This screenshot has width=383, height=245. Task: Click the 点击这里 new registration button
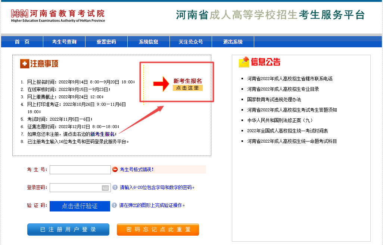coord(187,88)
